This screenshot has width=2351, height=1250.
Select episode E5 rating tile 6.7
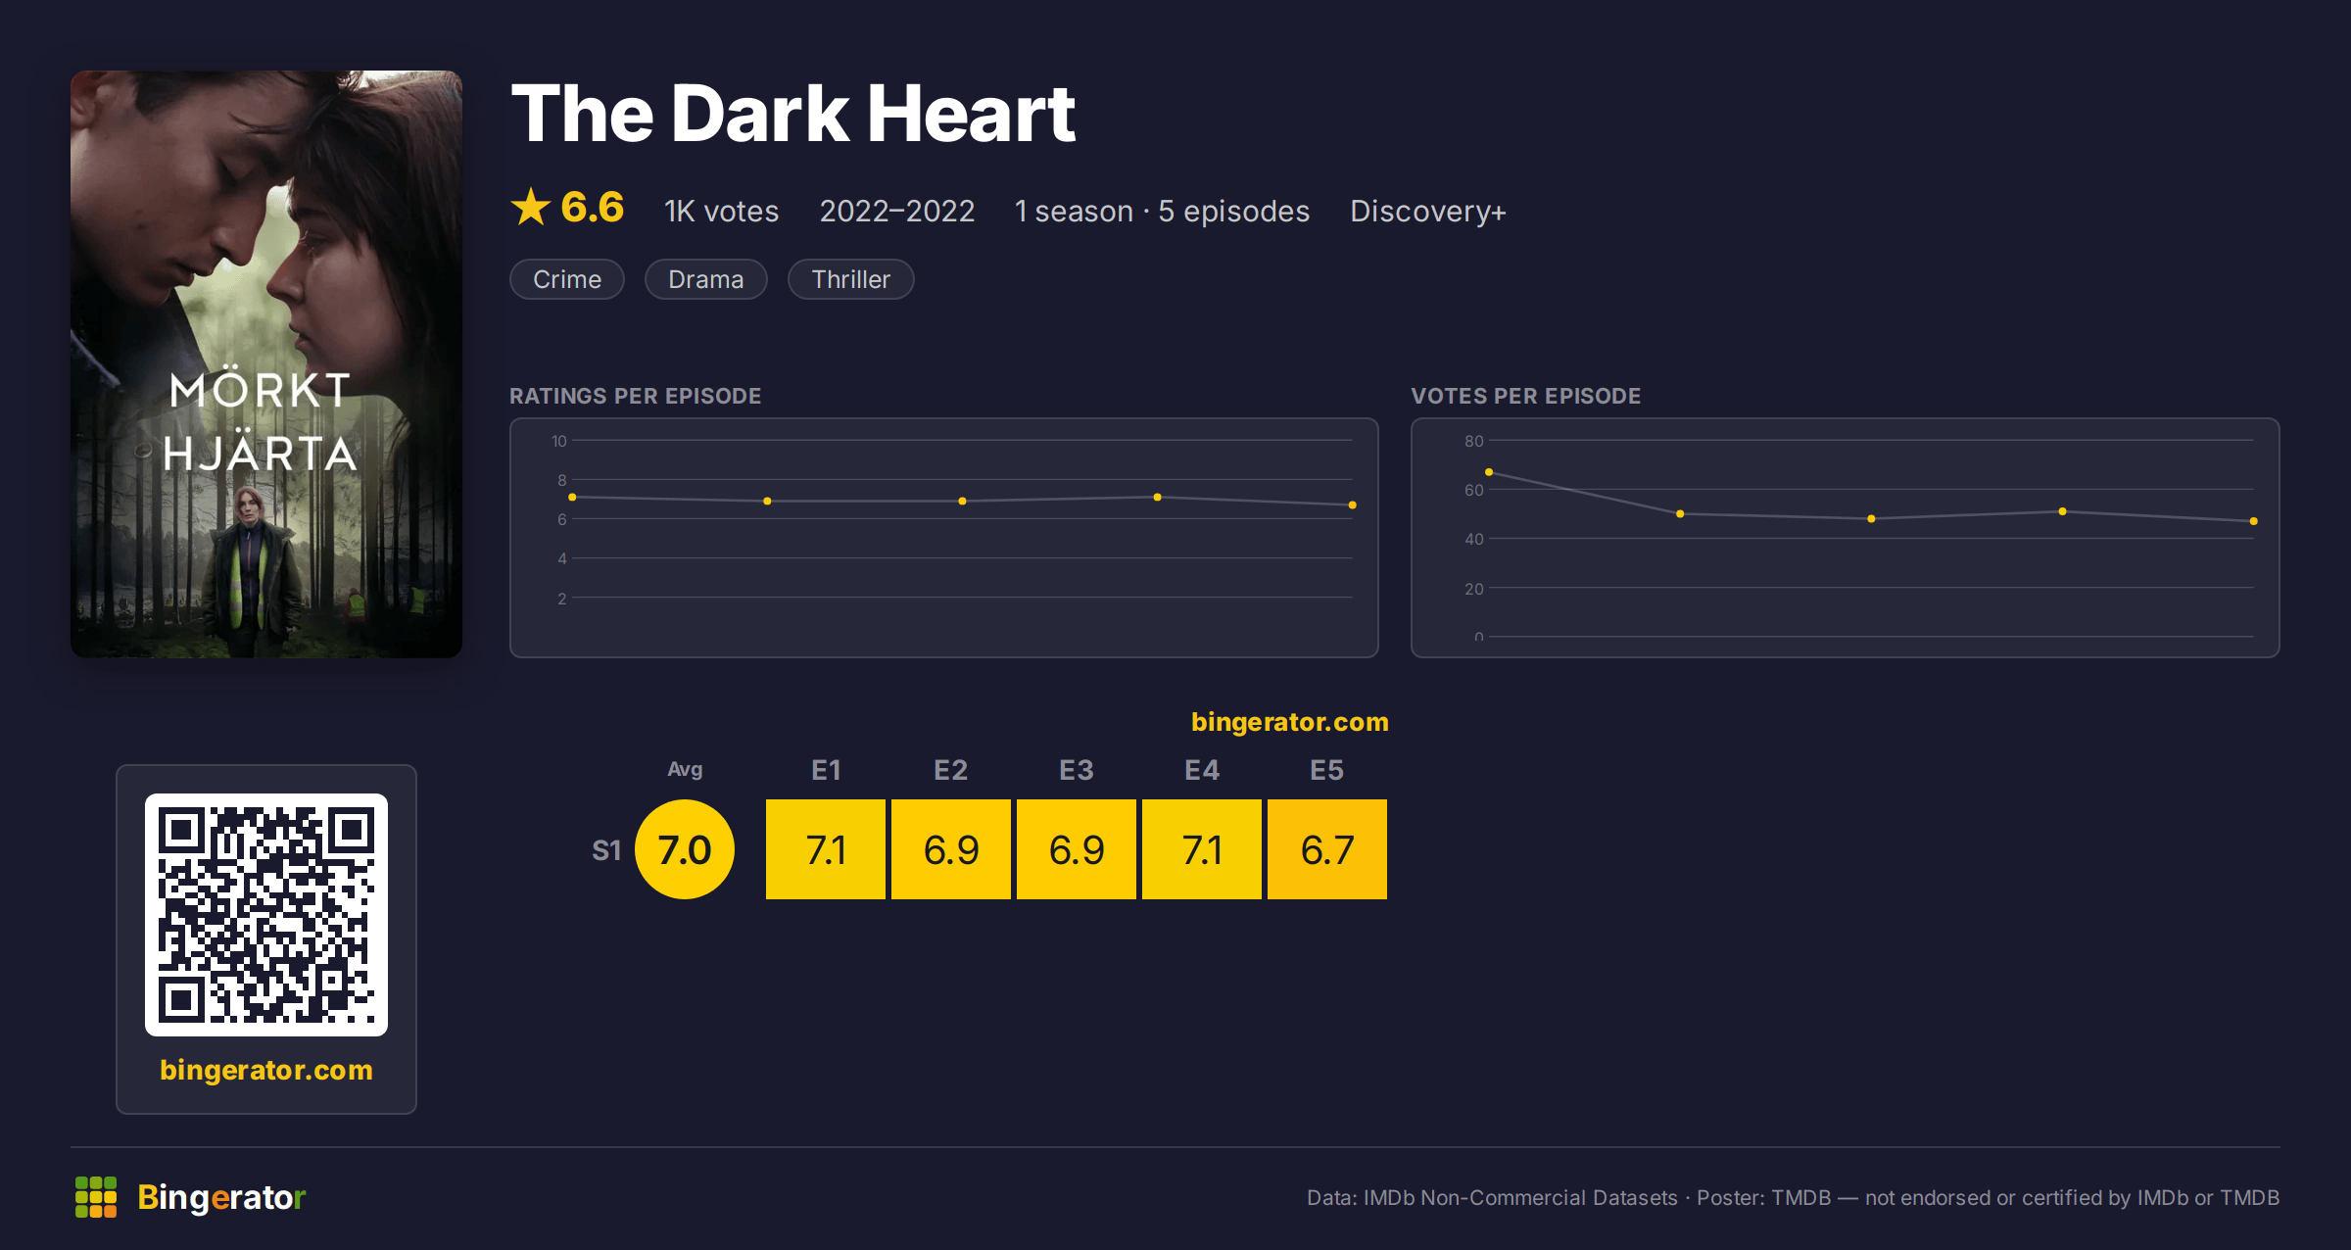(x=1327, y=849)
